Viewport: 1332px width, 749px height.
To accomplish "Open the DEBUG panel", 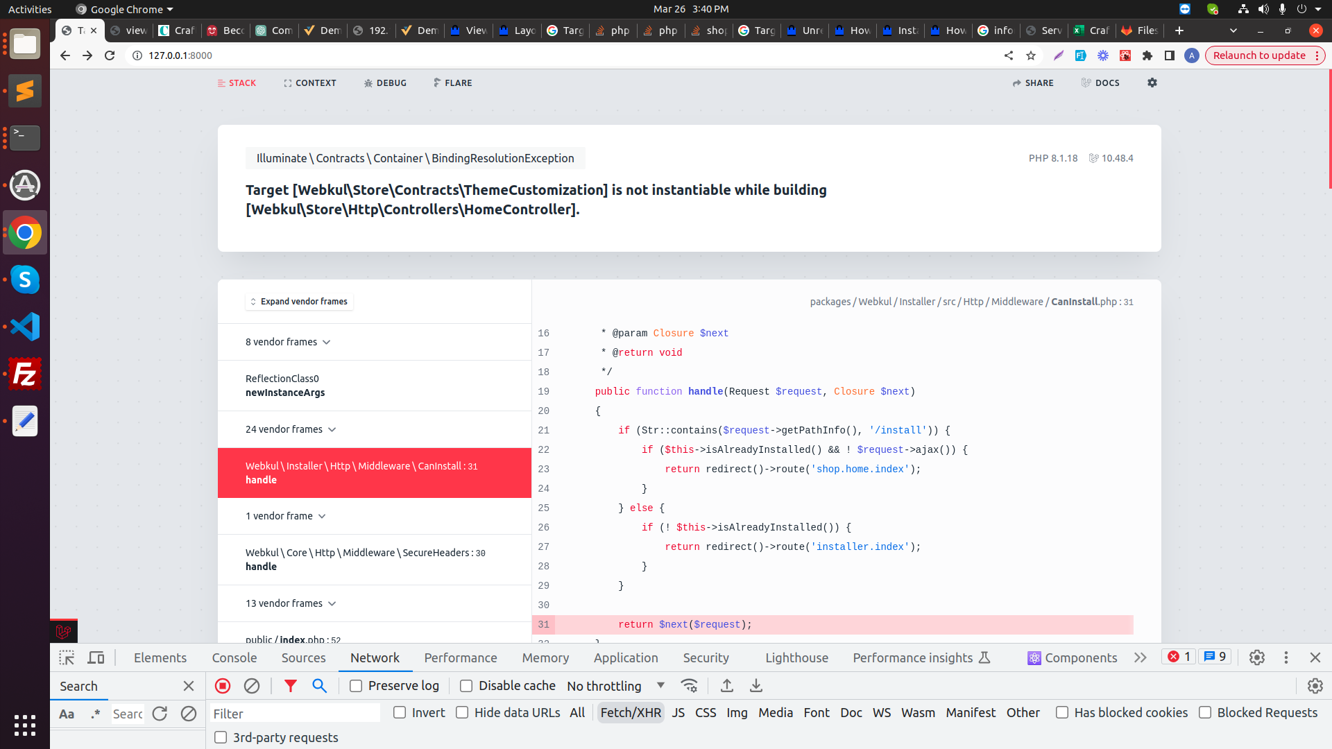I will click(384, 83).
